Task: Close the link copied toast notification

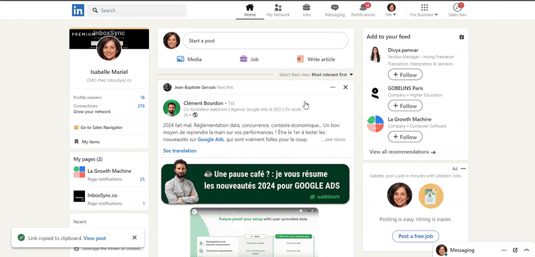Action: (x=135, y=237)
